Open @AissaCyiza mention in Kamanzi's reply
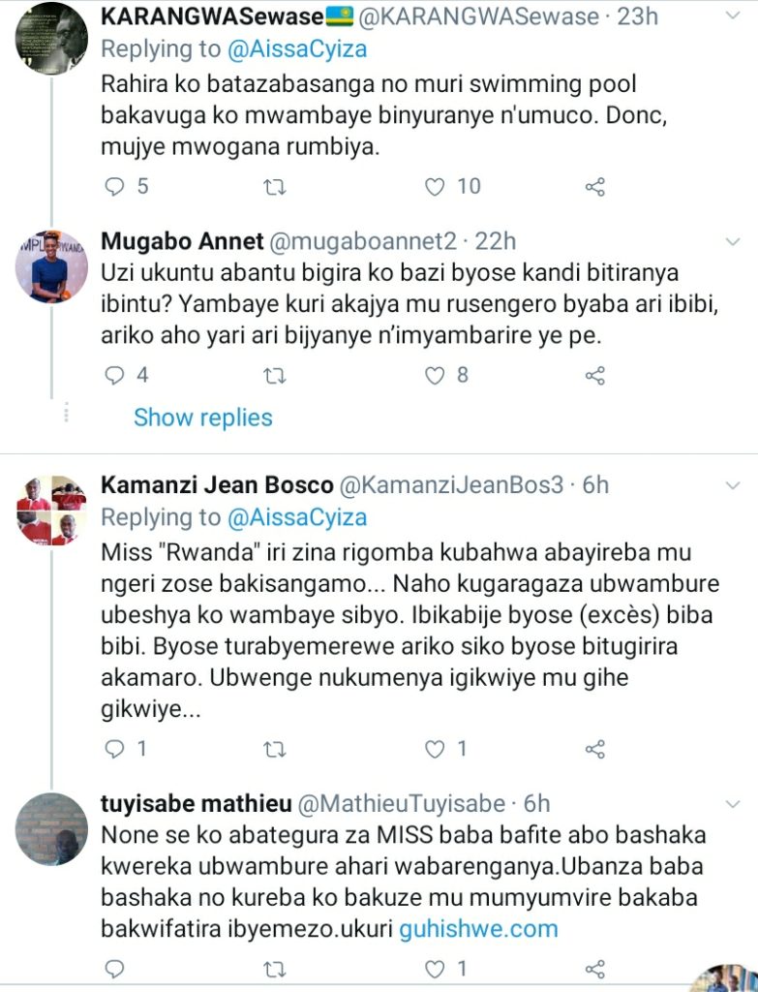758x992 pixels. click(x=297, y=517)
